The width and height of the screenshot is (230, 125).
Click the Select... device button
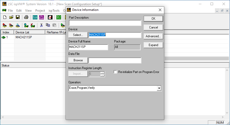click(x=78, y=35)
